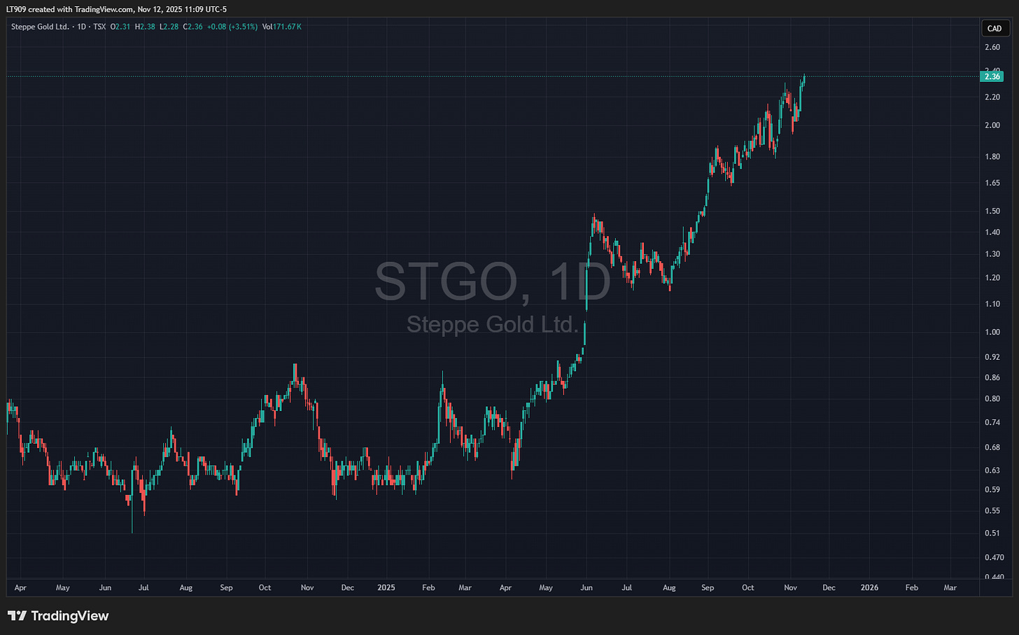1019x635 pixels.
Task: Click the Dec label just before 2025
Action: point(348,587)
